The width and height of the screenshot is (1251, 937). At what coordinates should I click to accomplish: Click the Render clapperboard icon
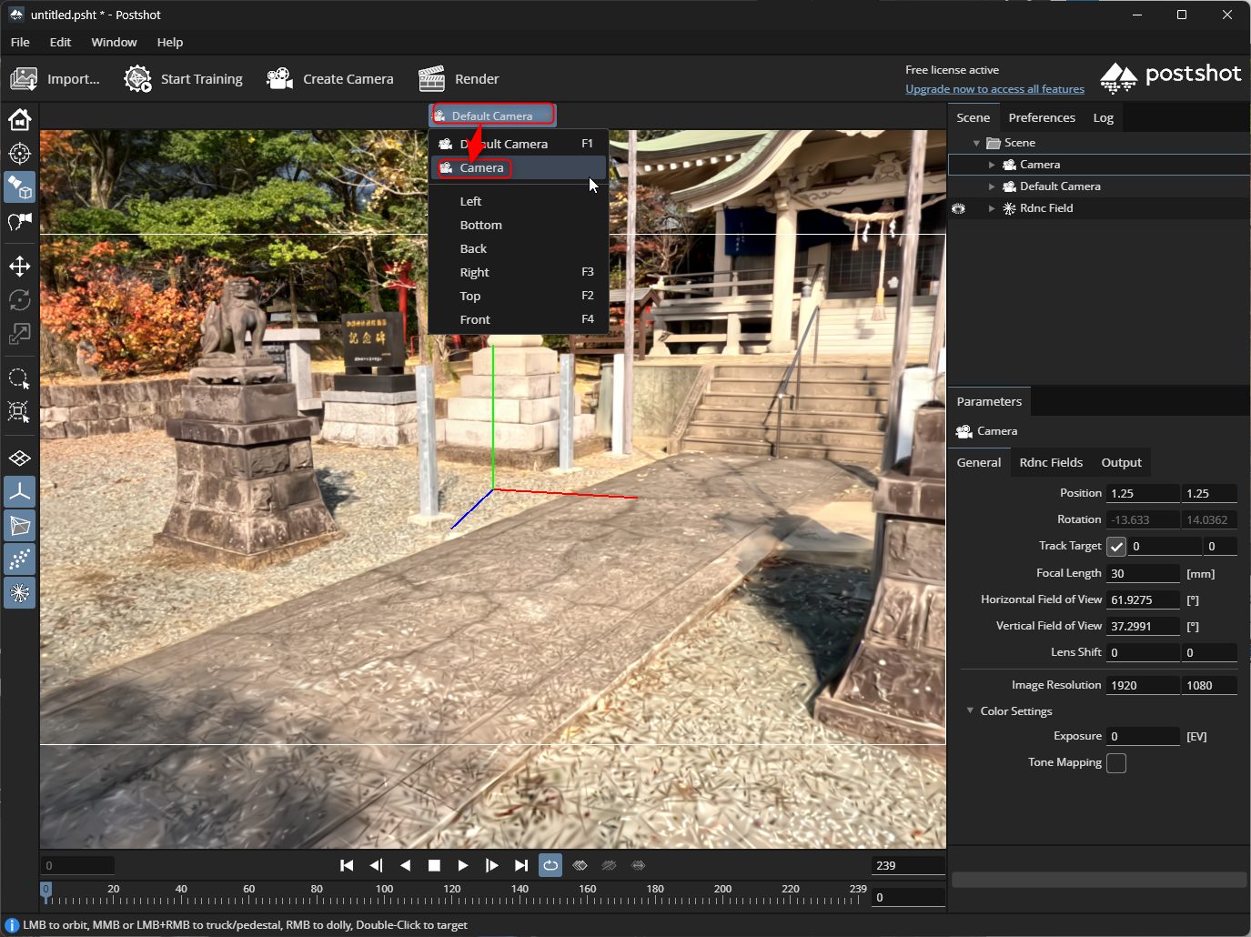pyautogui.click(x=431, y=79)
